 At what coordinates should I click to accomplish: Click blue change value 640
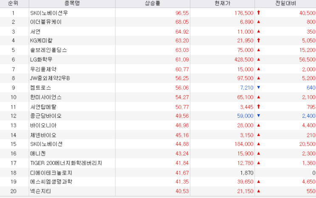click(x=311, y=88)
